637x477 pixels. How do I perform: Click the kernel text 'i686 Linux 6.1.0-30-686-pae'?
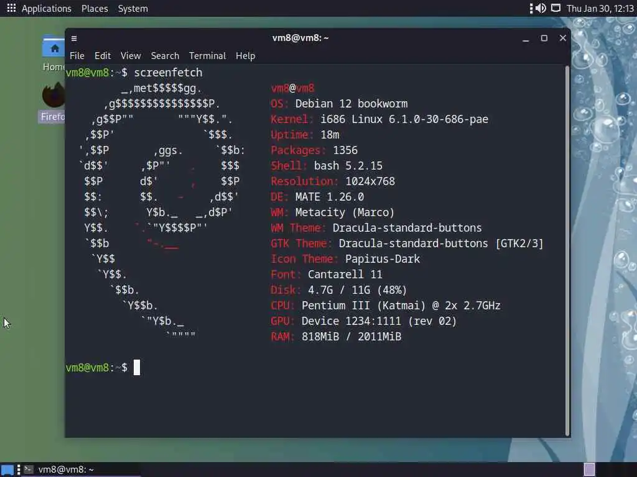404,119
